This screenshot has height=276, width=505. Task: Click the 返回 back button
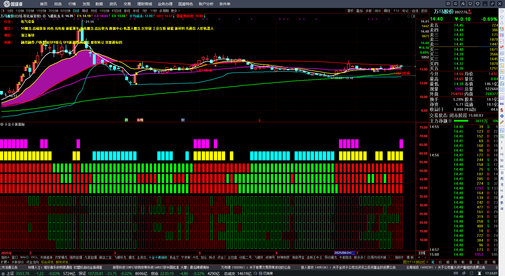[x=424, y=11]
